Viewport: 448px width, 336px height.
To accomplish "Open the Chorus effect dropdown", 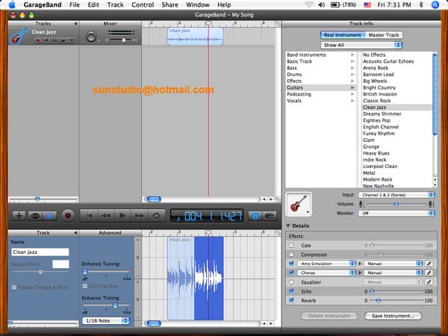I will coord(326,273).
